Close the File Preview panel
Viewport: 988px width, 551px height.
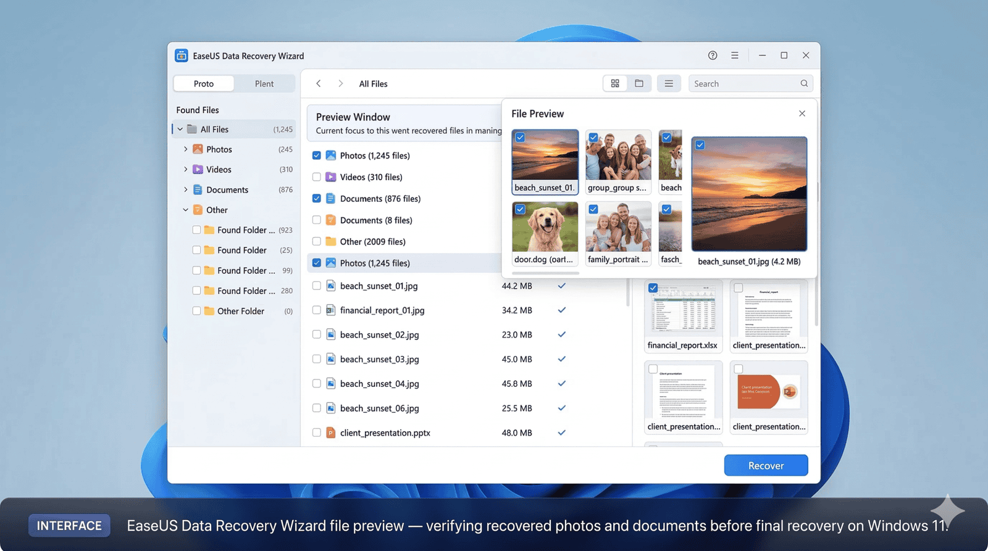pos(802,114)
